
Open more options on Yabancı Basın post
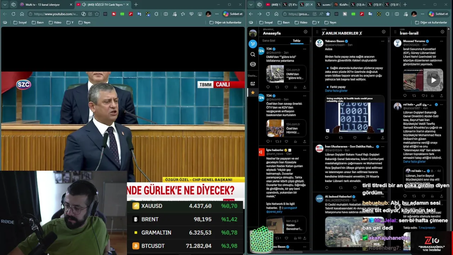pyautogui.click(x=383, y=41)
